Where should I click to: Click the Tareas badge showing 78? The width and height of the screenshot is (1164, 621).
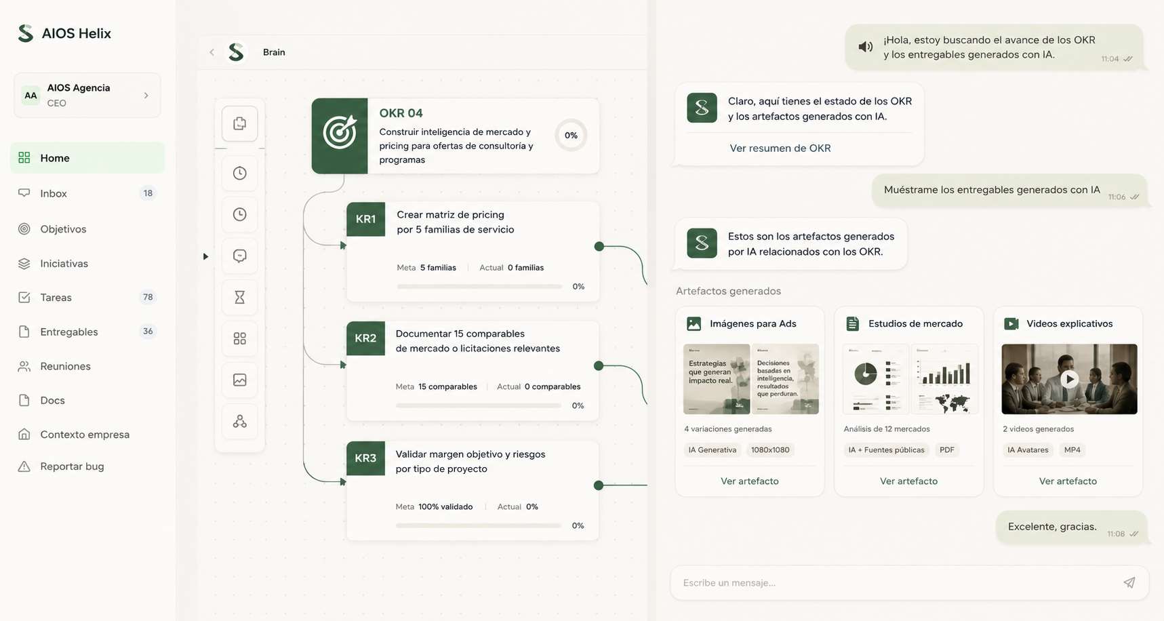point(148,297)
